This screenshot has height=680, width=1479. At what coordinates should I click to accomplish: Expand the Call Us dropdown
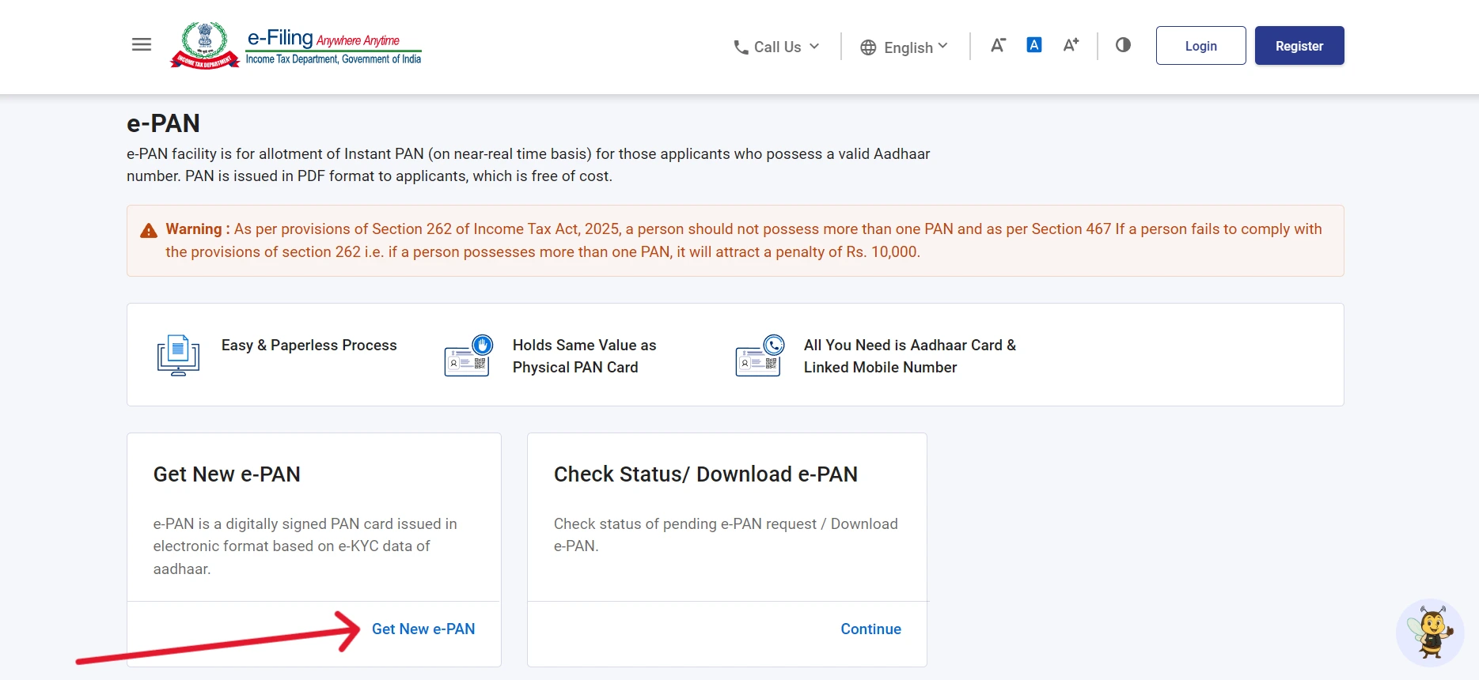point(776,47)
